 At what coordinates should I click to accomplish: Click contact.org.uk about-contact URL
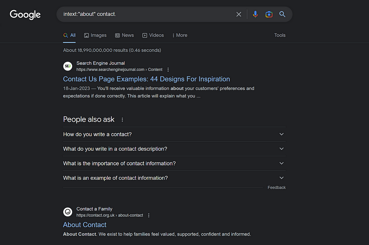tap(110, 216)
